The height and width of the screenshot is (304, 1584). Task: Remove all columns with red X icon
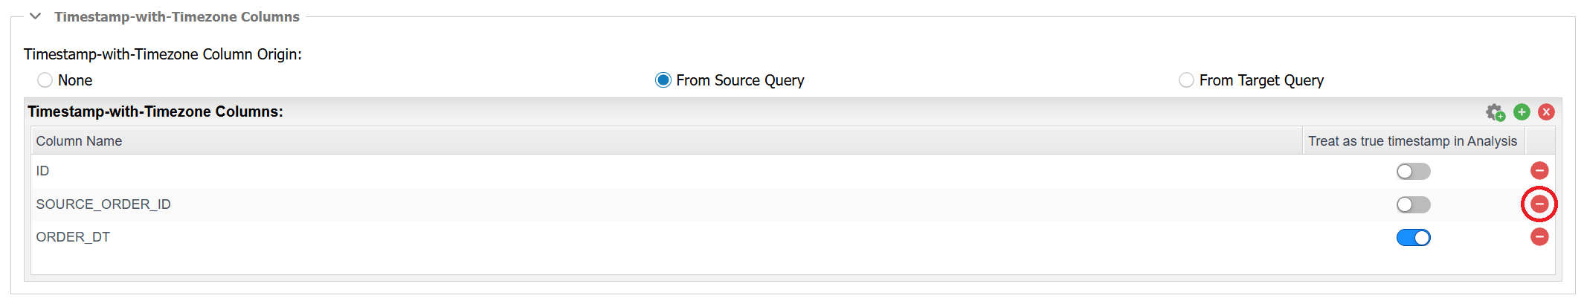[x=1546, y=111]
